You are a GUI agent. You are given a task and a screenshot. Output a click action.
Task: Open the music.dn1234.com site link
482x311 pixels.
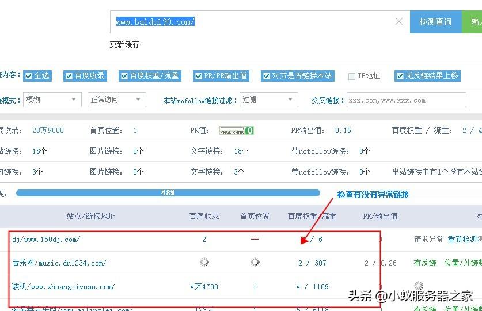(x=59, y=263)
